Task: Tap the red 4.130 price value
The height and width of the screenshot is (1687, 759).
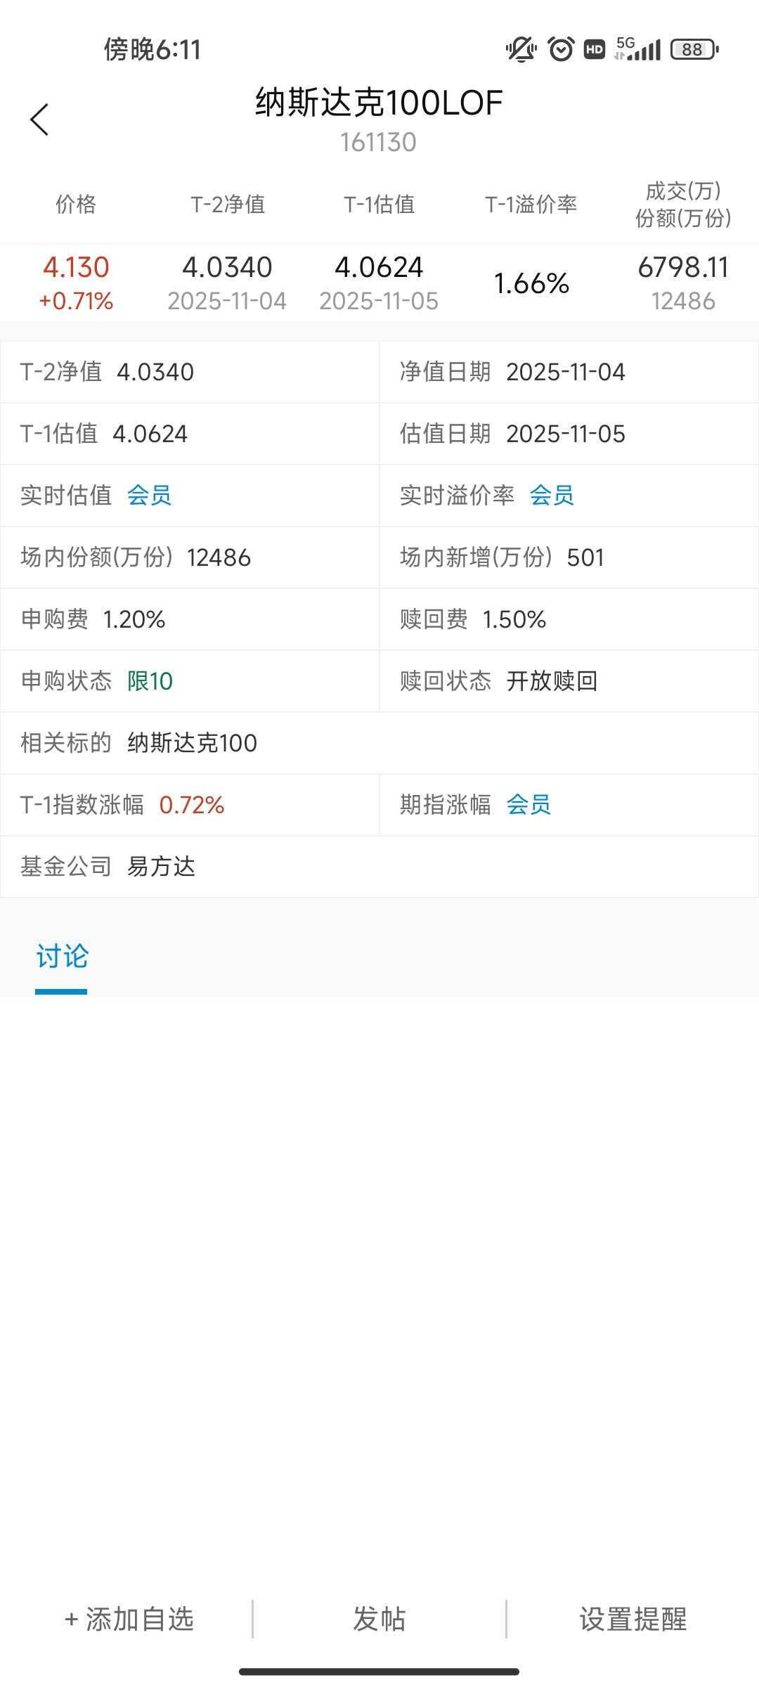Action: coord(76,268)
